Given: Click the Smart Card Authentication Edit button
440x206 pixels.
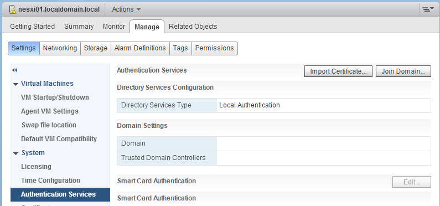Looking at the screenshot, I should 412,182.
